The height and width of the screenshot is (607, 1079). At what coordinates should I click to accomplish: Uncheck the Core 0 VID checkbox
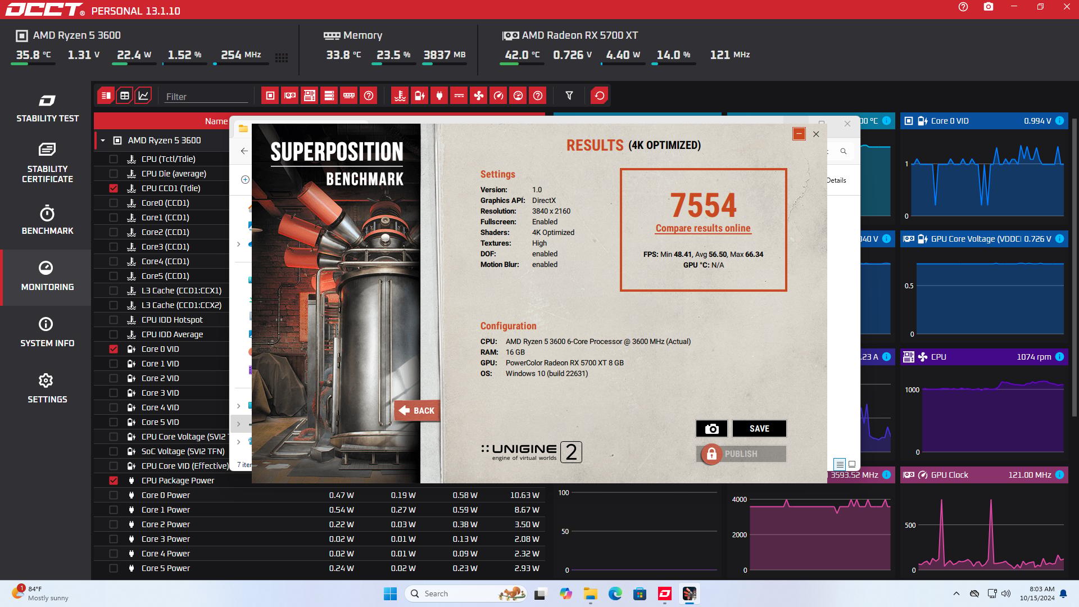pyautogui.click(x=114, y=349)
